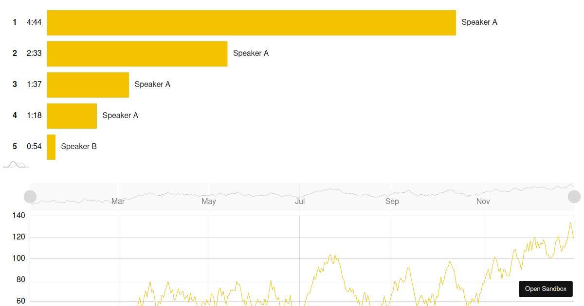Select the 1:18 bar of Speaker A
Viewport: 584px width, 306px height.
pyautogui.click(x=72, y=116)
